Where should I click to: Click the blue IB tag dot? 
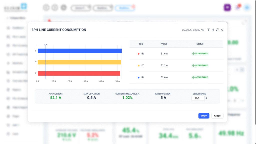[x=138, y=77]
